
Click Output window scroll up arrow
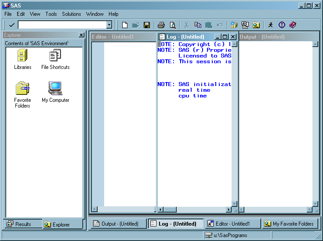(x=315, y=44)
